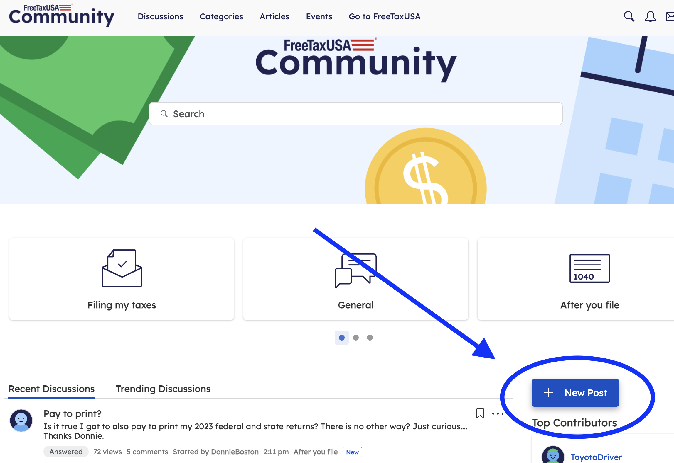Open the ToyotaDriver contributor profile link
Viewport: 674px width, 463px height.
pos(596,457)
